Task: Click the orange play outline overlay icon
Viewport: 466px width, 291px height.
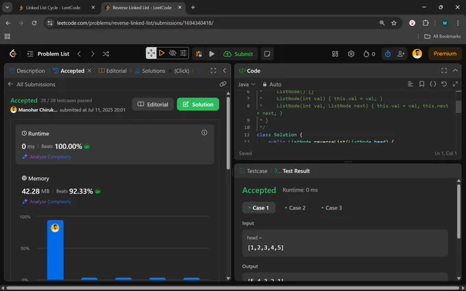Action: click(162, 53)
